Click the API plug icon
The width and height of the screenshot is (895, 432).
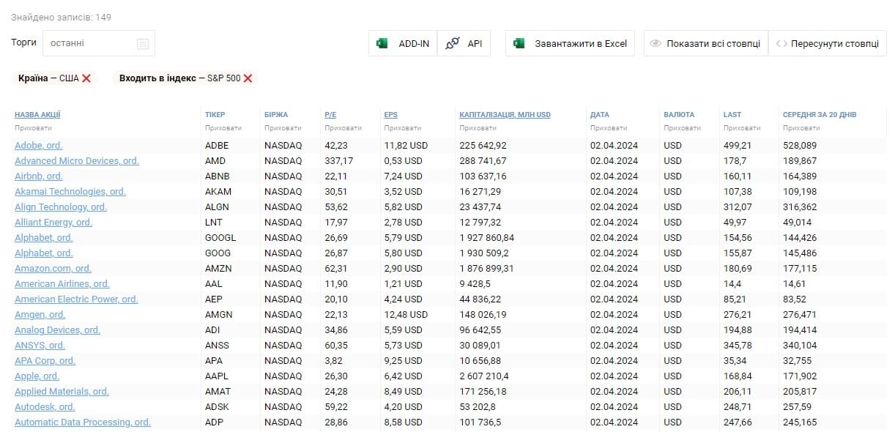point(453,43)
